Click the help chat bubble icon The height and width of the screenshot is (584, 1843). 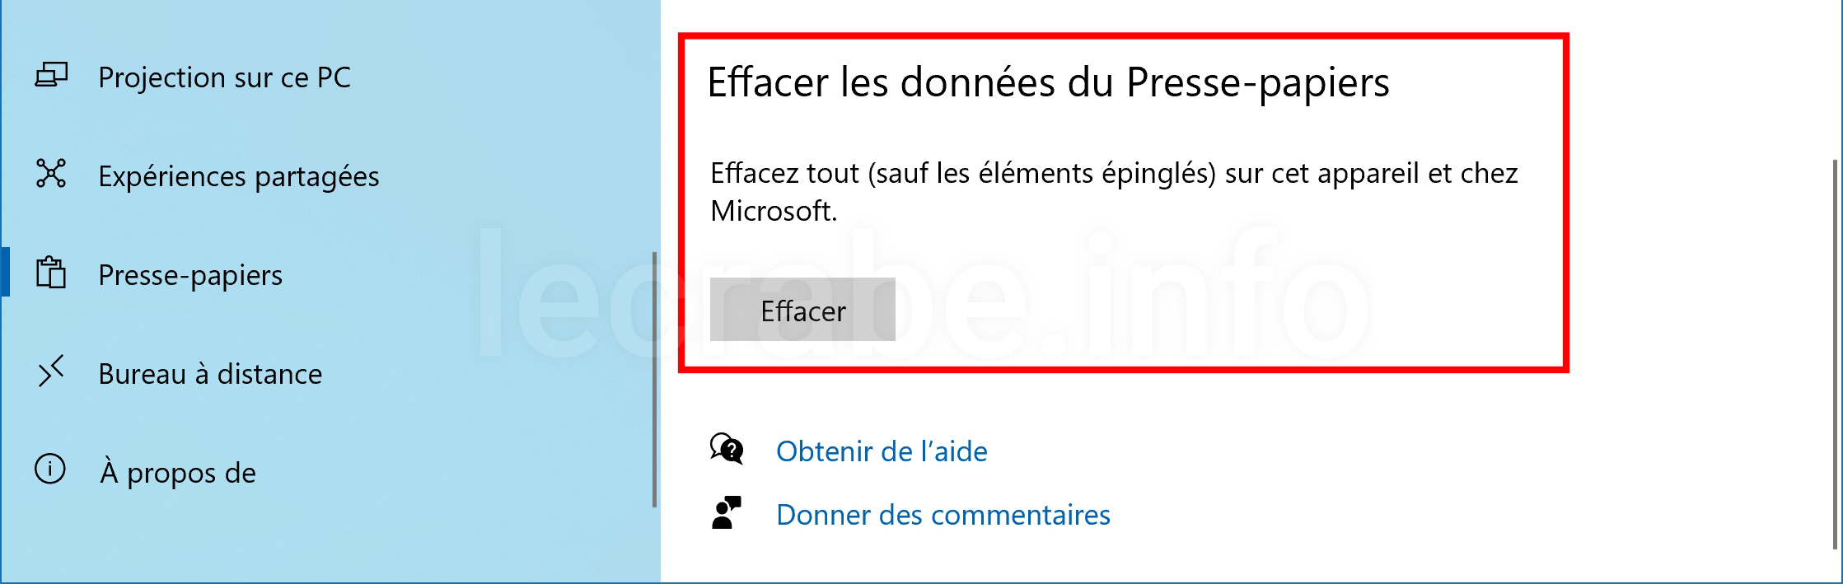coord(727,450)
